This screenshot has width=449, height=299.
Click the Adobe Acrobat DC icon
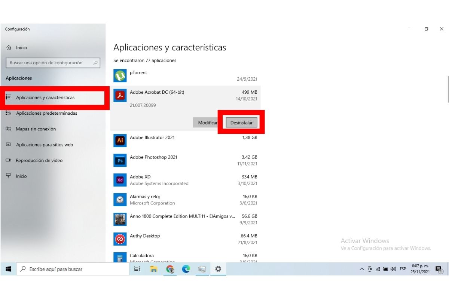click(x=120, y=96)
